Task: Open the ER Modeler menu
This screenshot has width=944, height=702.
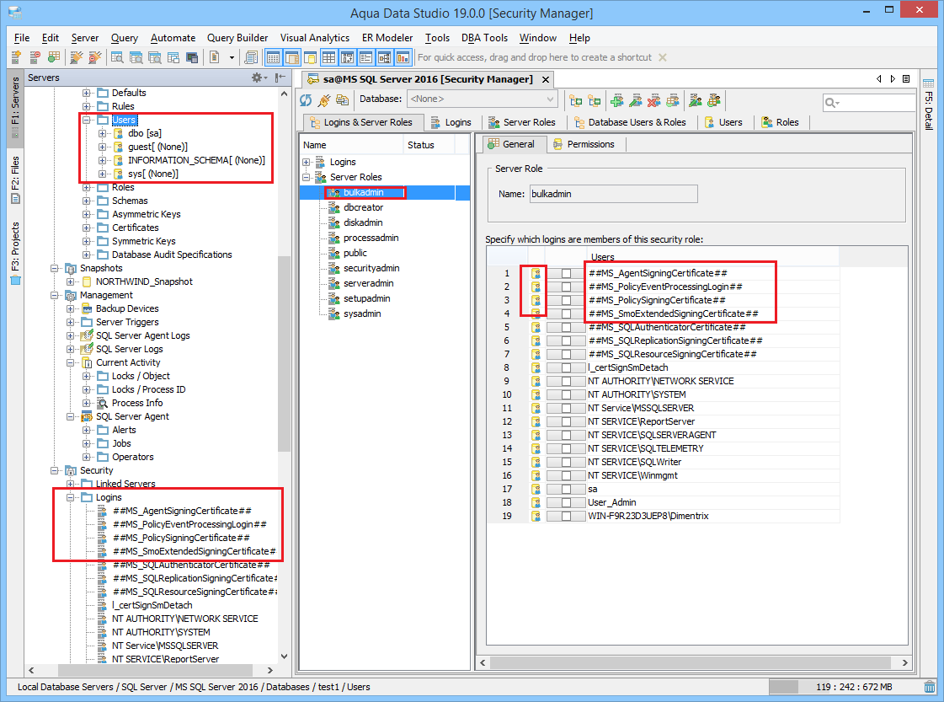Action: point(387,38)
